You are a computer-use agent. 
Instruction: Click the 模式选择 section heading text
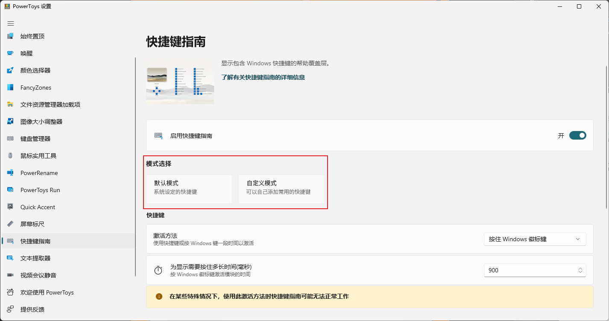point(159,163)
